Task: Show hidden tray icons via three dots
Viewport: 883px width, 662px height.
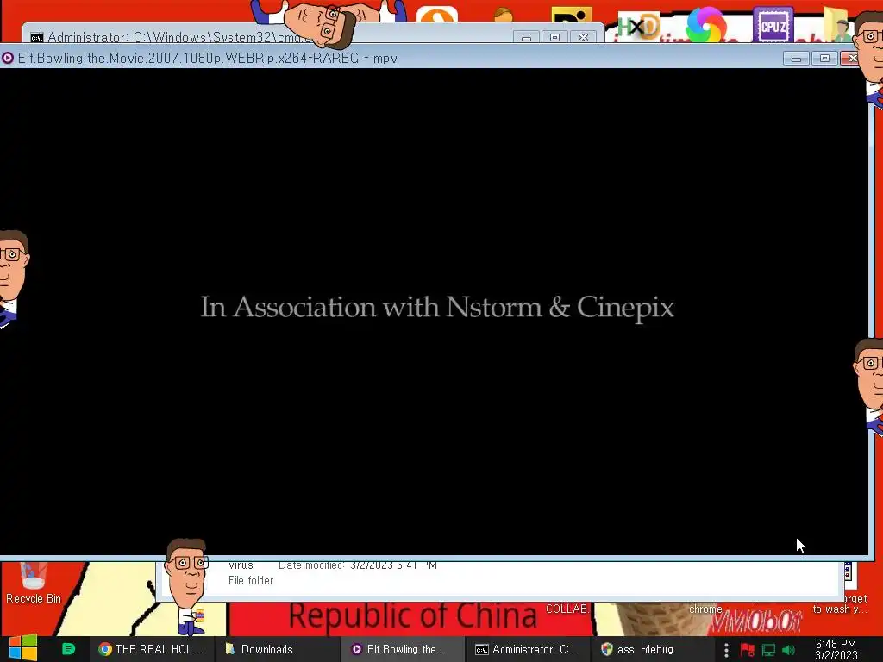Action: click(726, 650)
